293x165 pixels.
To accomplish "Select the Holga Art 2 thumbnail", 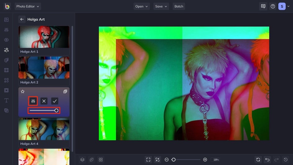I will (x=44, y=67).
